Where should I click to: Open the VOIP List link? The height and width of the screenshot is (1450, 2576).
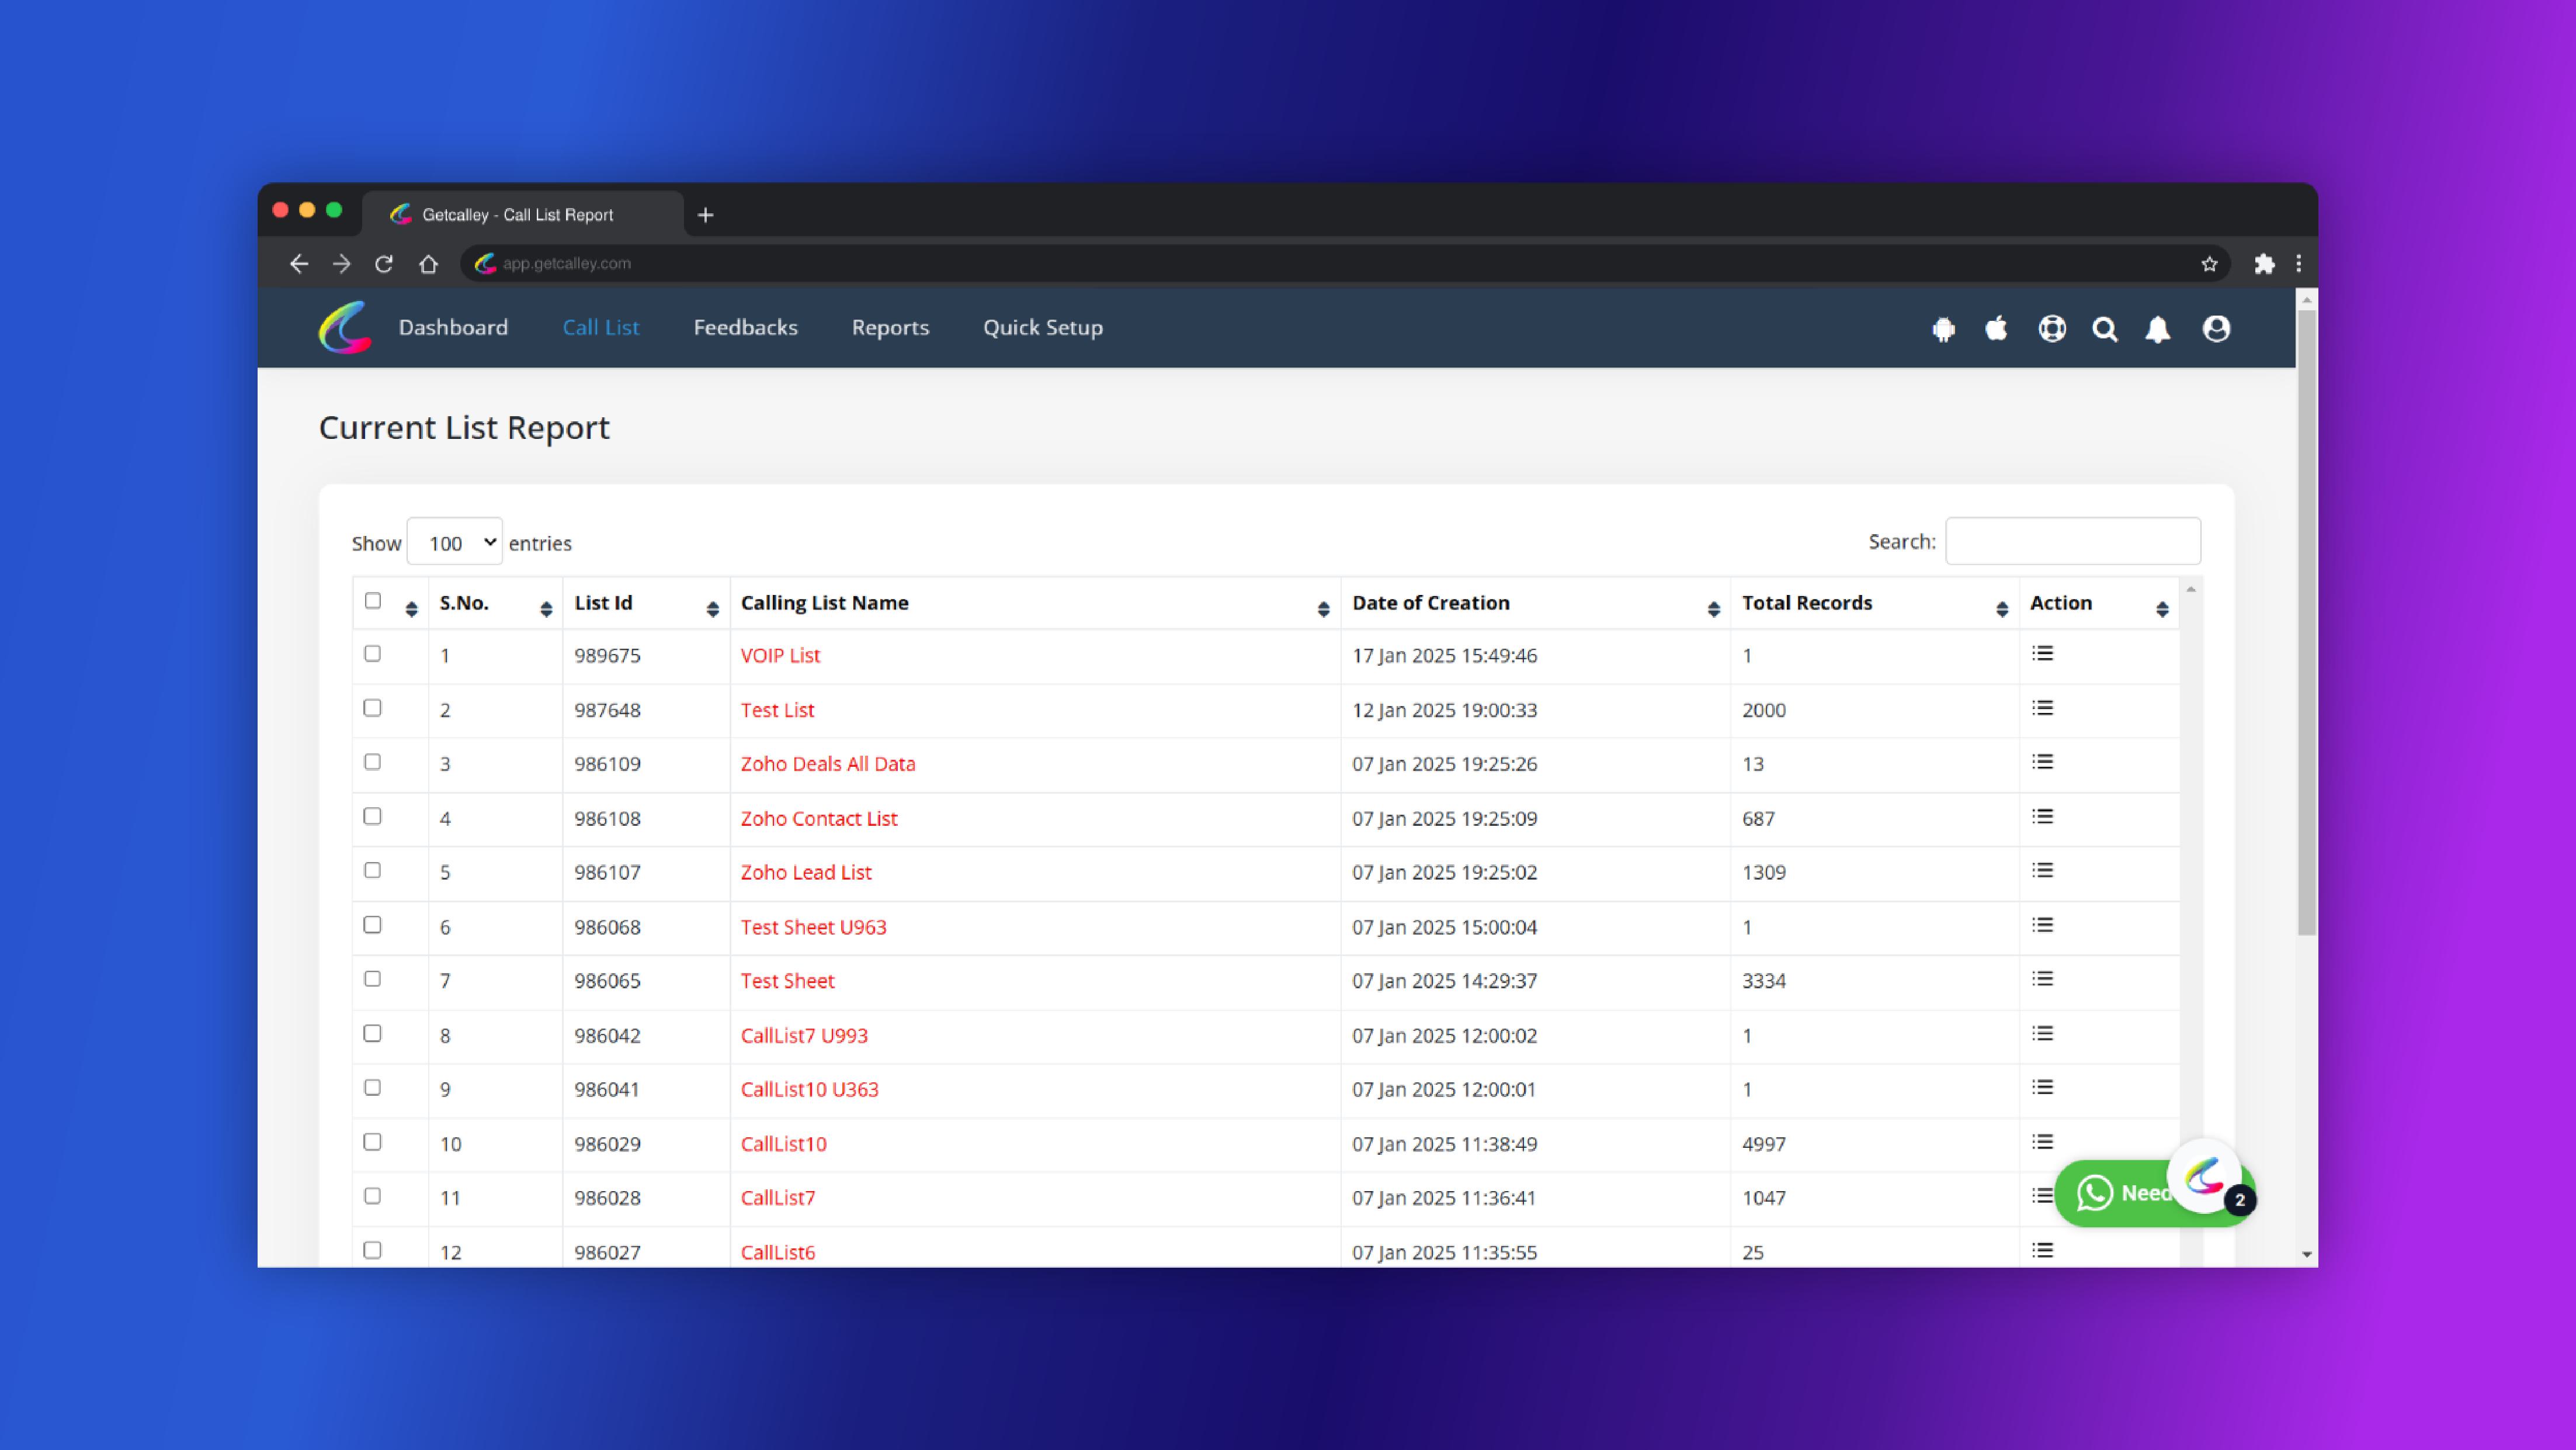point(780,656)
